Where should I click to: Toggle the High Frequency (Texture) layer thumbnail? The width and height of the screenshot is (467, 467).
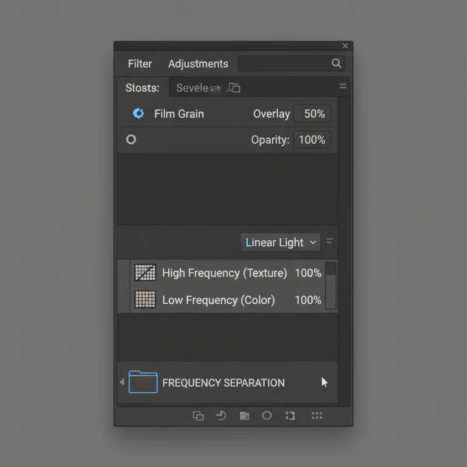(145, 273)
